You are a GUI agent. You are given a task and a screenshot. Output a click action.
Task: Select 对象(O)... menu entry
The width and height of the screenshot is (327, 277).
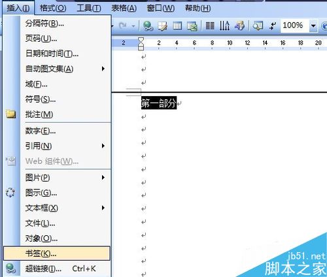[57, 238]
